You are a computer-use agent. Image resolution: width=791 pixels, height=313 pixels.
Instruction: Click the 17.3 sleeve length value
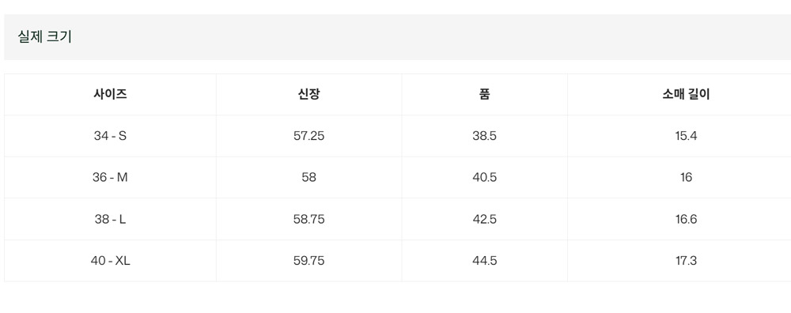pos(686,261)
